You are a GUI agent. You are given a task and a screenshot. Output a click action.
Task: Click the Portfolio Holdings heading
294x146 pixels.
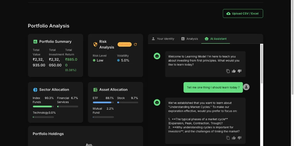[48, 134]
